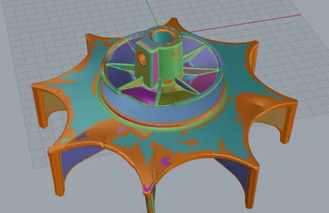Click the magenta tip at the bottom spike

click(x=148, y=187)
